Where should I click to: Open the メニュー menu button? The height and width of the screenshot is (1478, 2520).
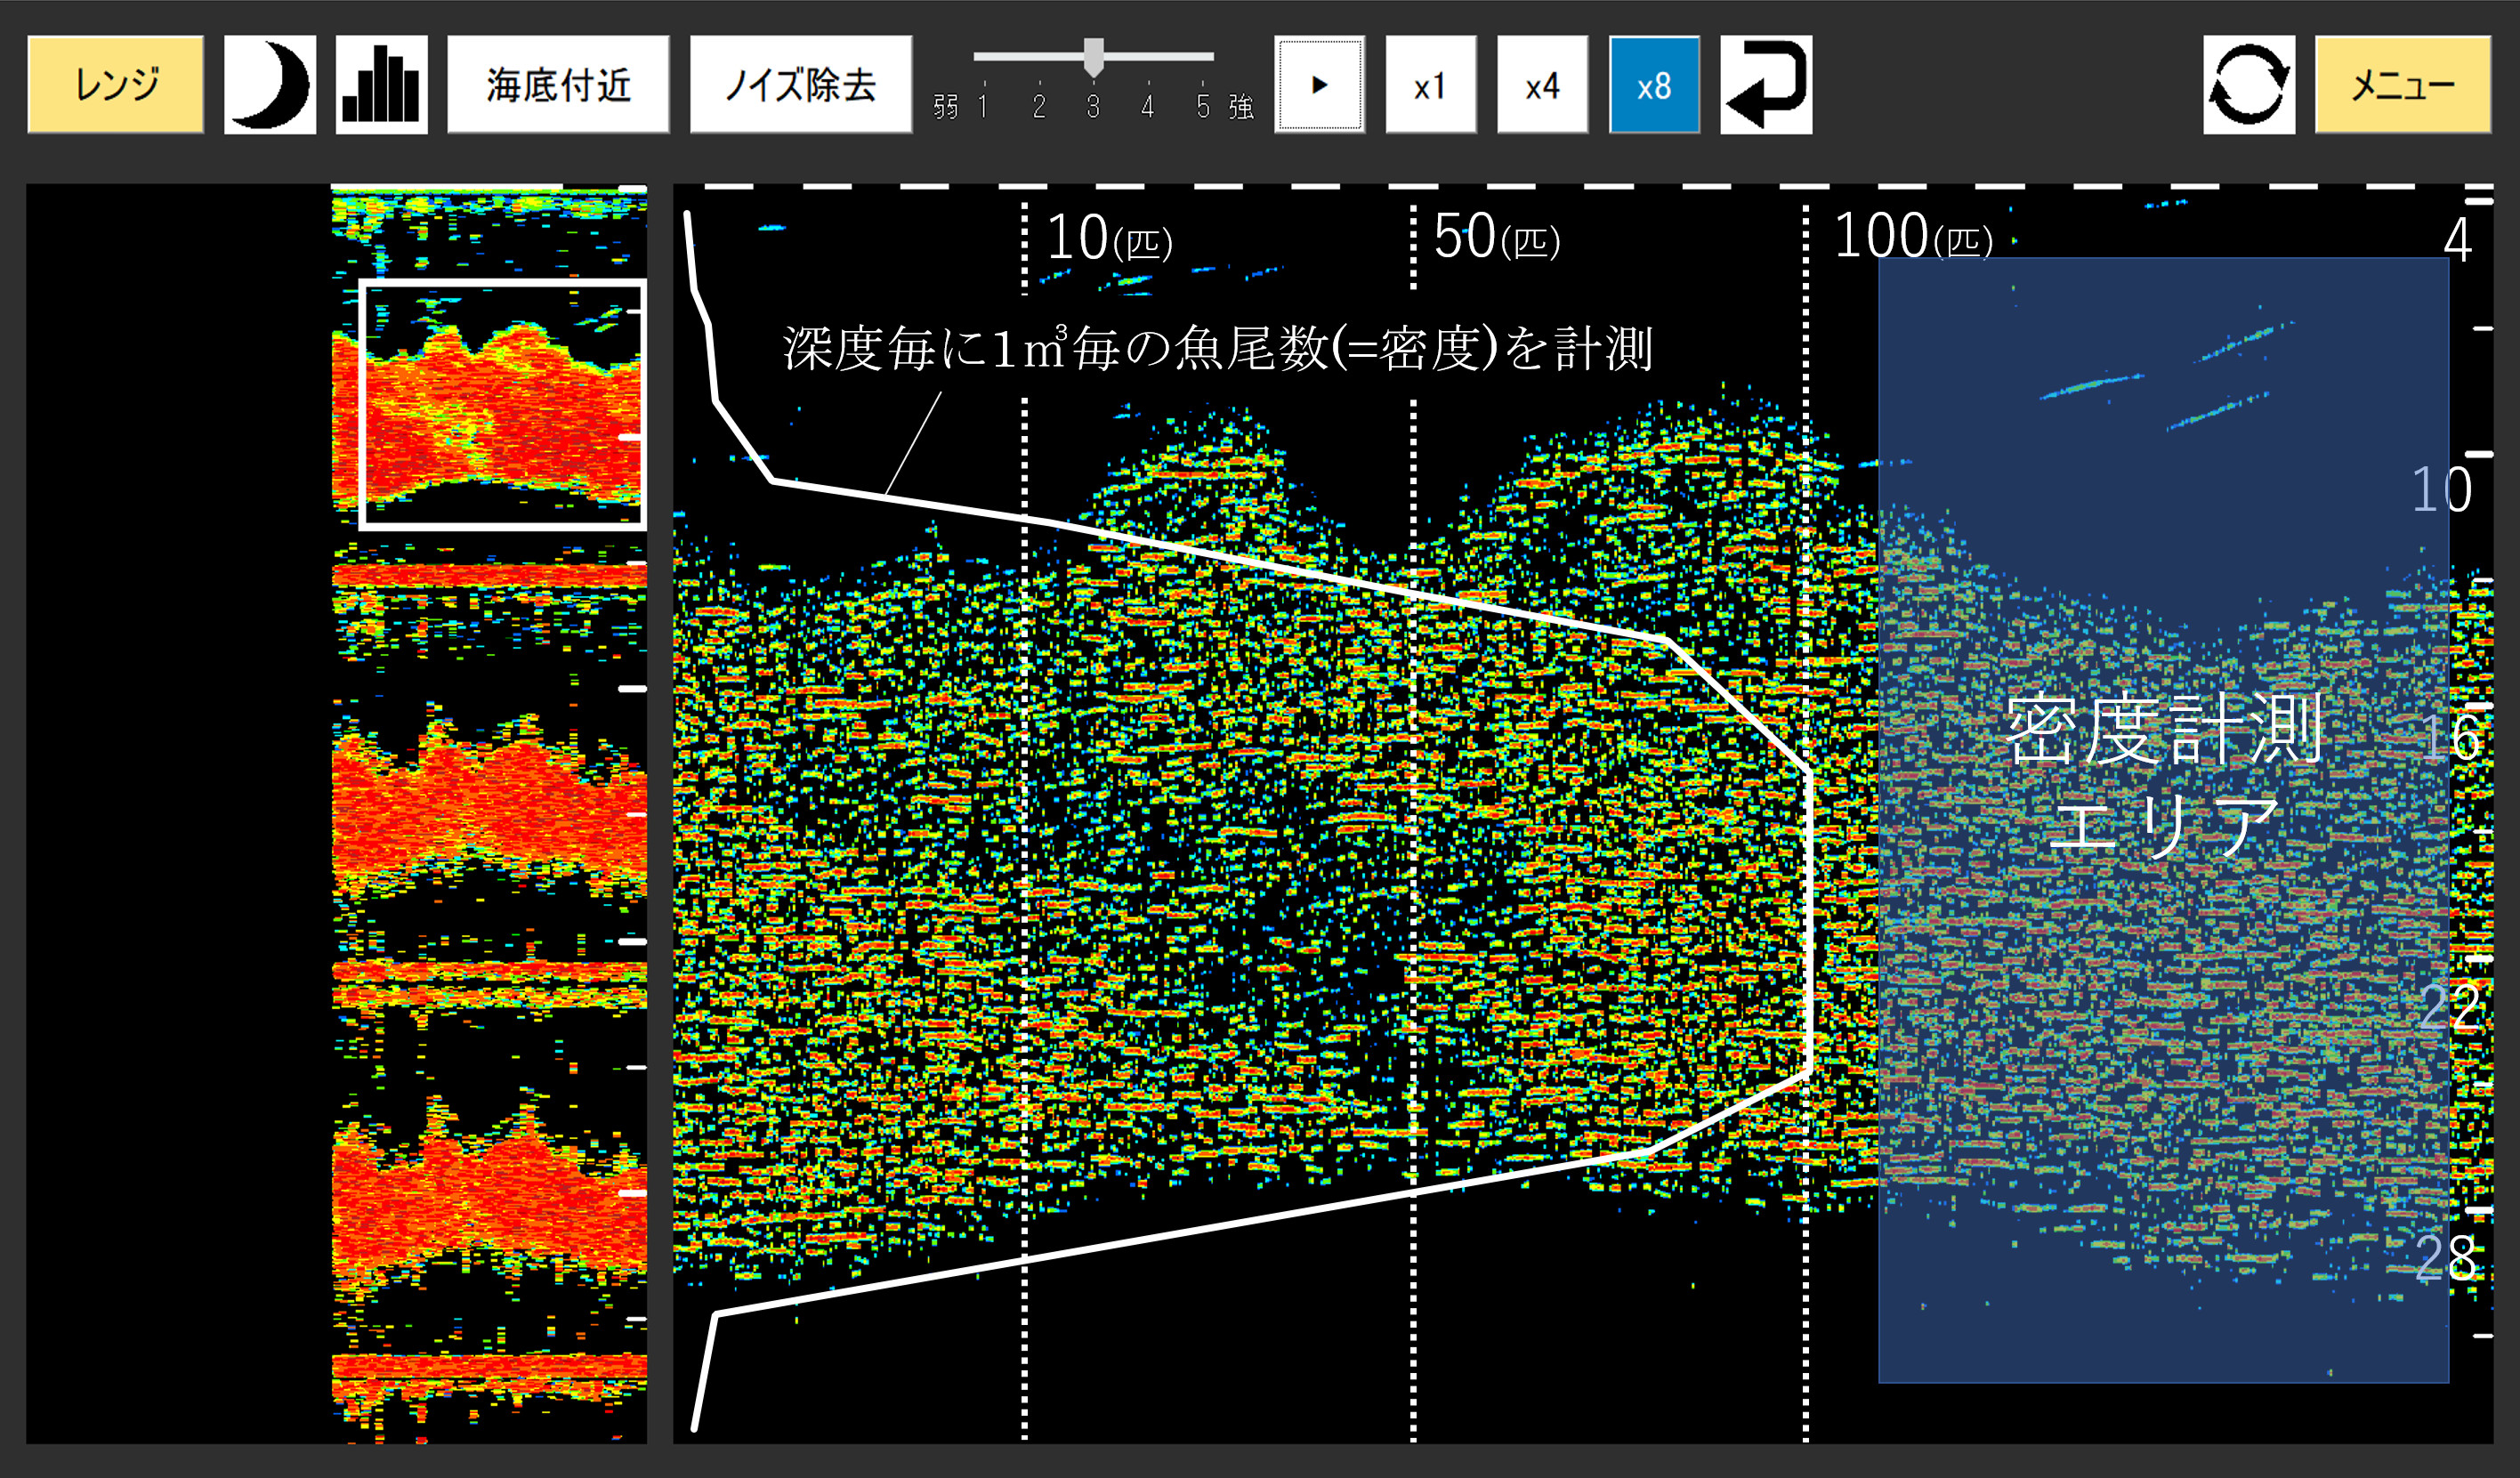pyautogui.click(x=2402, y=85)
